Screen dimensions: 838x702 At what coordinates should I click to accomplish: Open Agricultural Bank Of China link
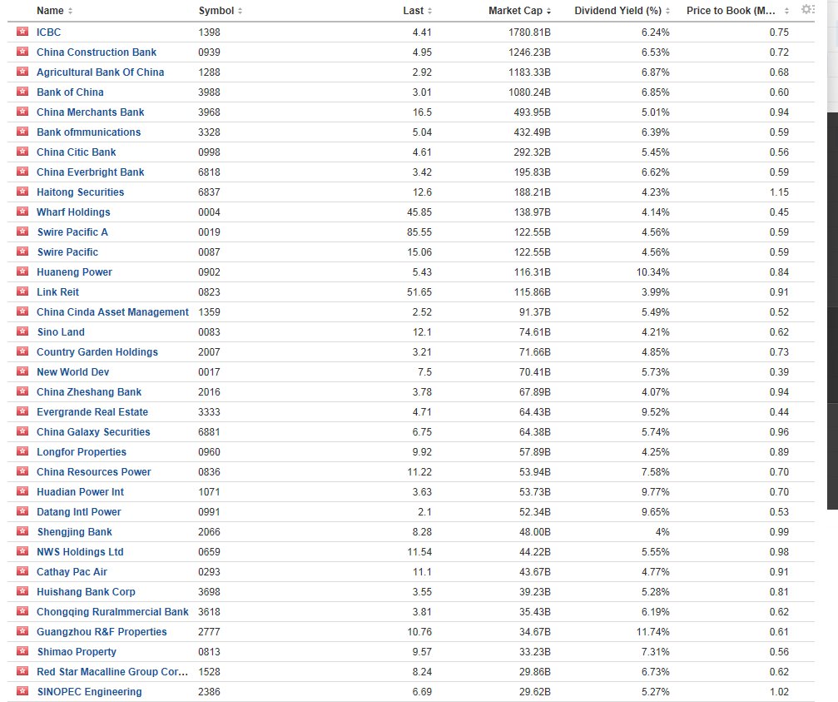[100, 72]
